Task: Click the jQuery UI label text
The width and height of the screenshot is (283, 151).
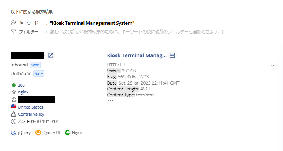Action: pos(51,133)
